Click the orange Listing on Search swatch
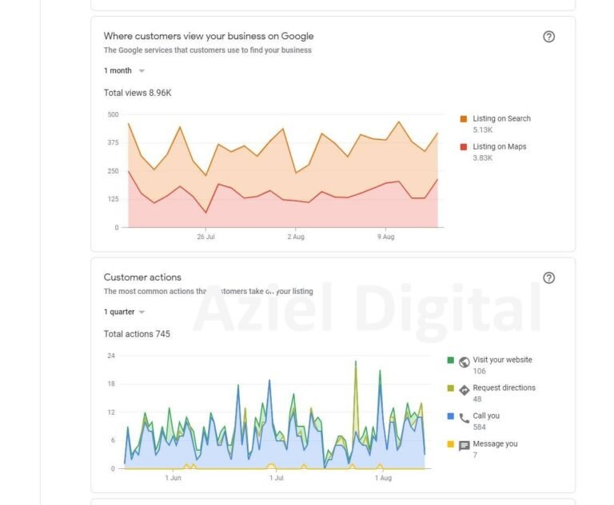614x505 pixels. (464, 119)
